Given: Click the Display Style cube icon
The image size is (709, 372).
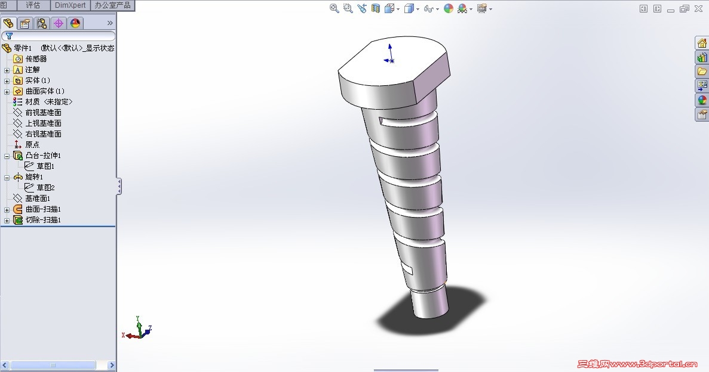Looking at the screenshot, I should click(409, 8).
